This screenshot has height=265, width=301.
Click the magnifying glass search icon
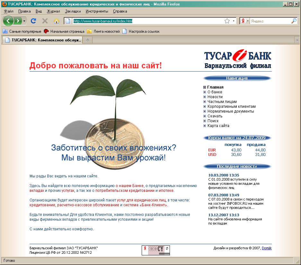coord(294,21)
